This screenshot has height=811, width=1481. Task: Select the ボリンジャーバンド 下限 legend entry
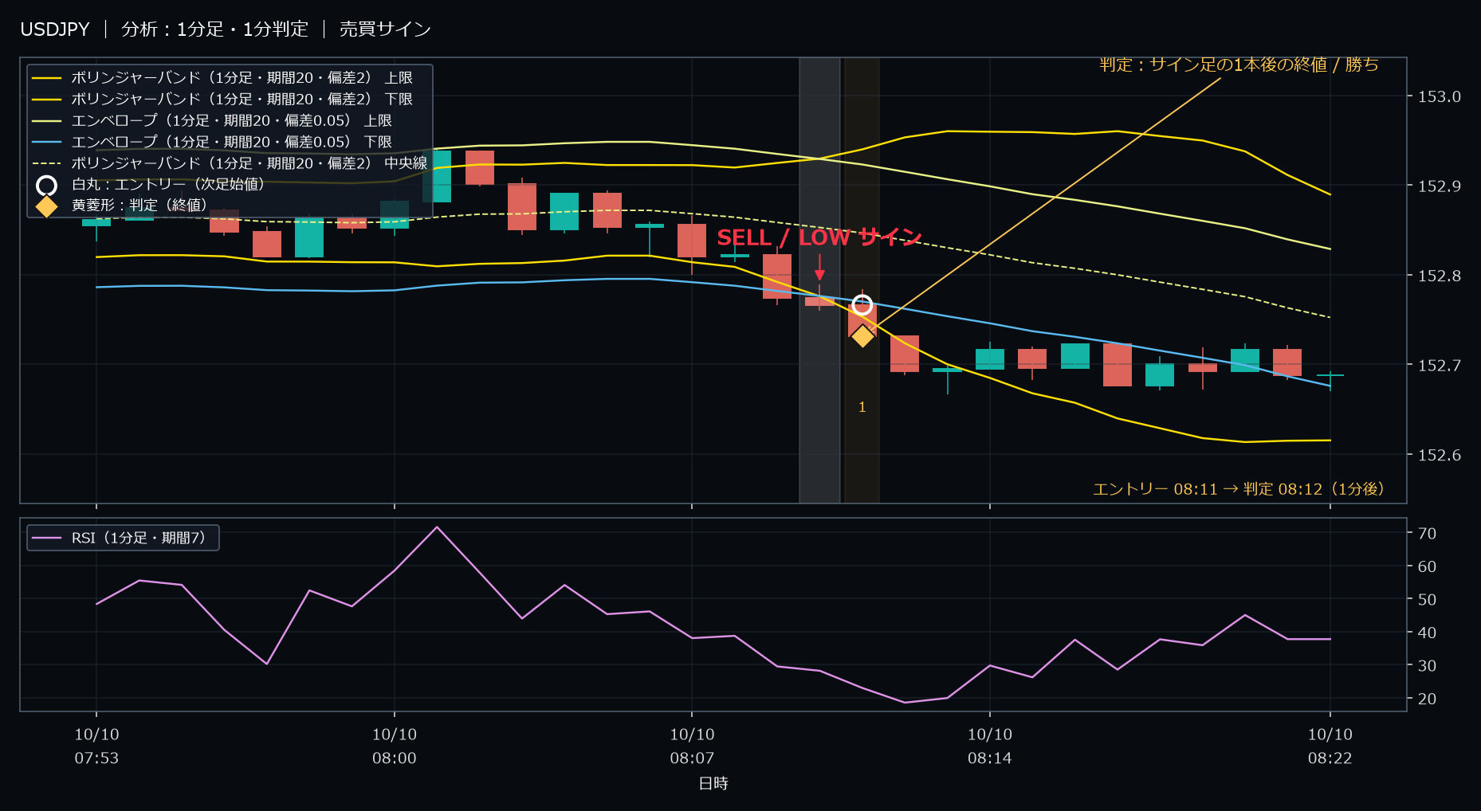[222, 99]
